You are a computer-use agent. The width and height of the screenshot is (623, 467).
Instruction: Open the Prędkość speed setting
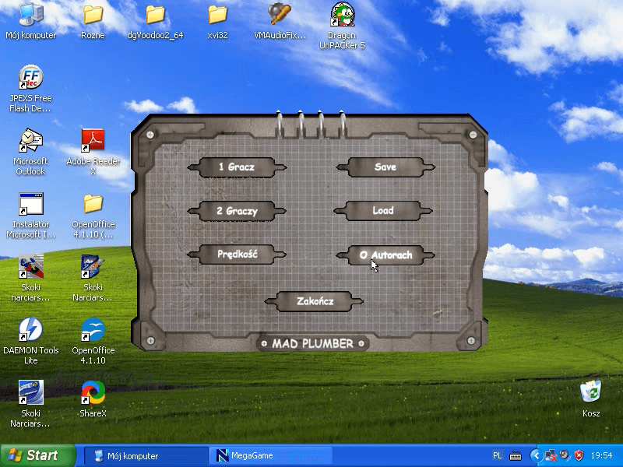(x=237, y=255)
